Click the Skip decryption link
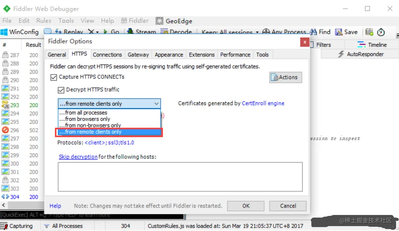The height and width of the screenshot is (231, 399). 78,157
